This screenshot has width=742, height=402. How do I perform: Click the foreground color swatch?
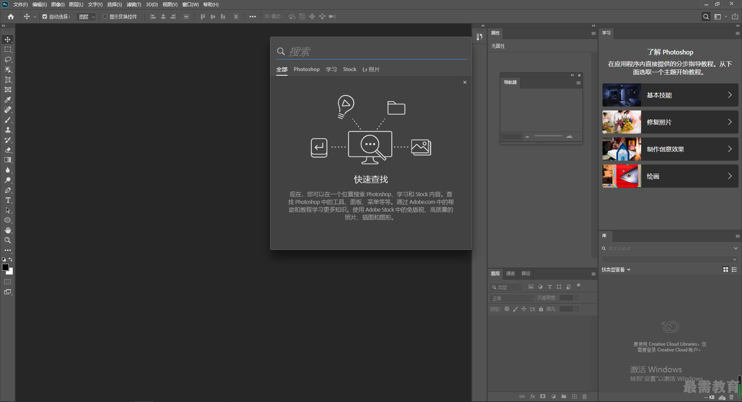(x=5, y=267)
